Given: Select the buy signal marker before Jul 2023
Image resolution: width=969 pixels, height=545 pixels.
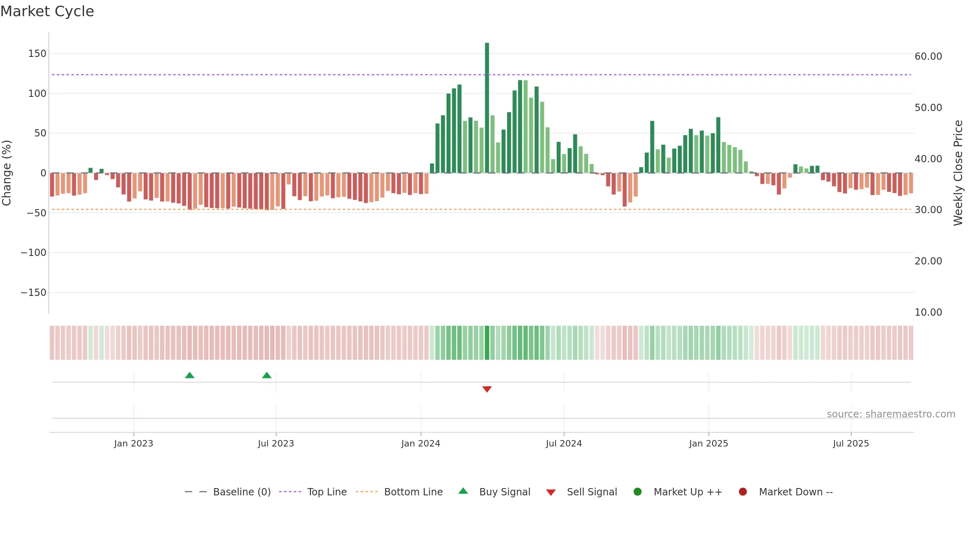Looking at the screenshot, I should coord(266,375).
